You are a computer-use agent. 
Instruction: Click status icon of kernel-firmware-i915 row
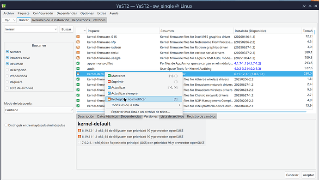pyautogui.click(x=78, y=37)
